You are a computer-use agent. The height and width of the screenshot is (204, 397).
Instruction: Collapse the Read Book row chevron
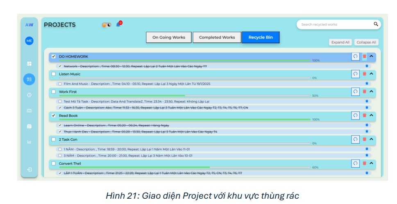point(372,115)
